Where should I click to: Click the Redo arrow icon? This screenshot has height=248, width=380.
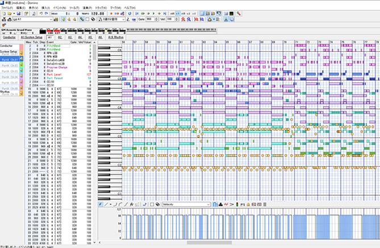click(47, 12)
